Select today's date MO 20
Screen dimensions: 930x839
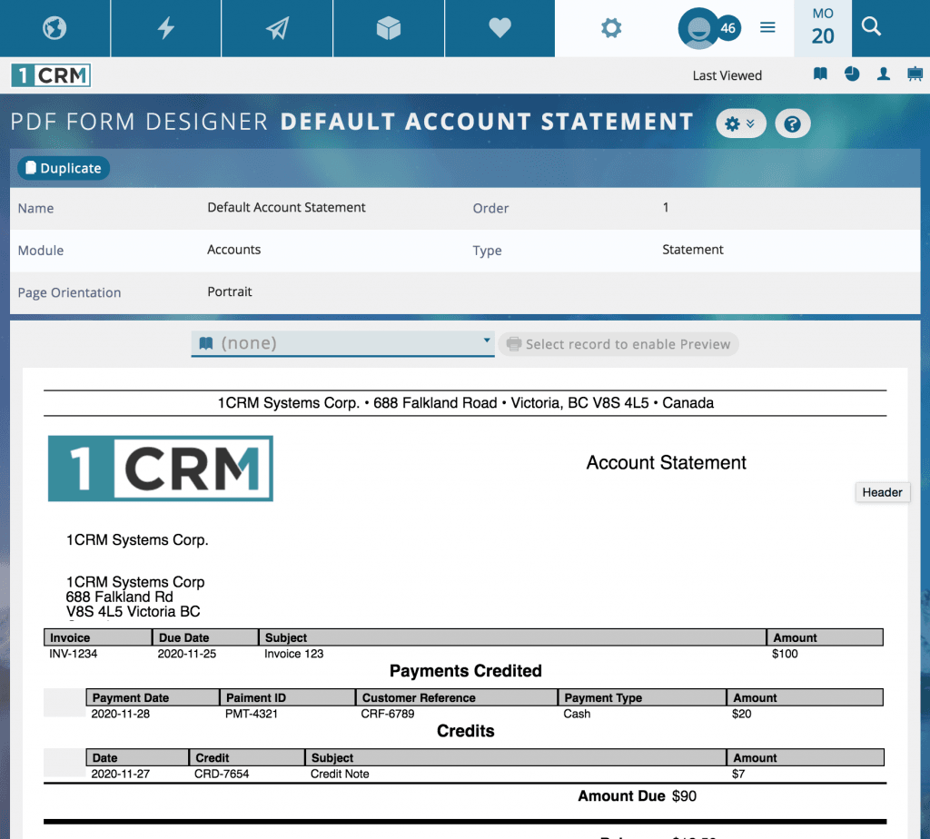click(822, 27)
